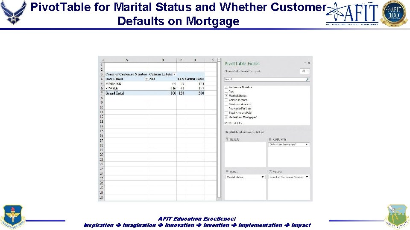This screenshot has height=230, width=410.
Task: Click inside the empty Filters drop area
Action: point(245,154)
